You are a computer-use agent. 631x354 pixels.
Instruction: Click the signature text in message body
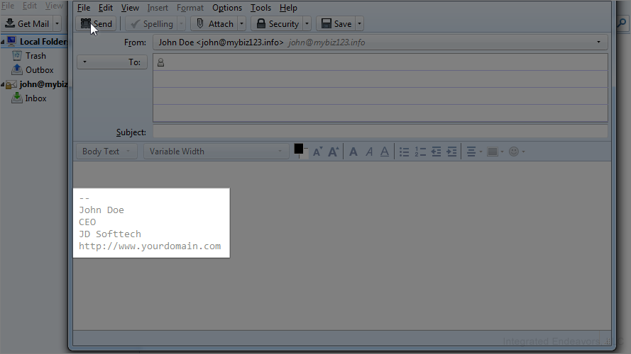(150, 222)
